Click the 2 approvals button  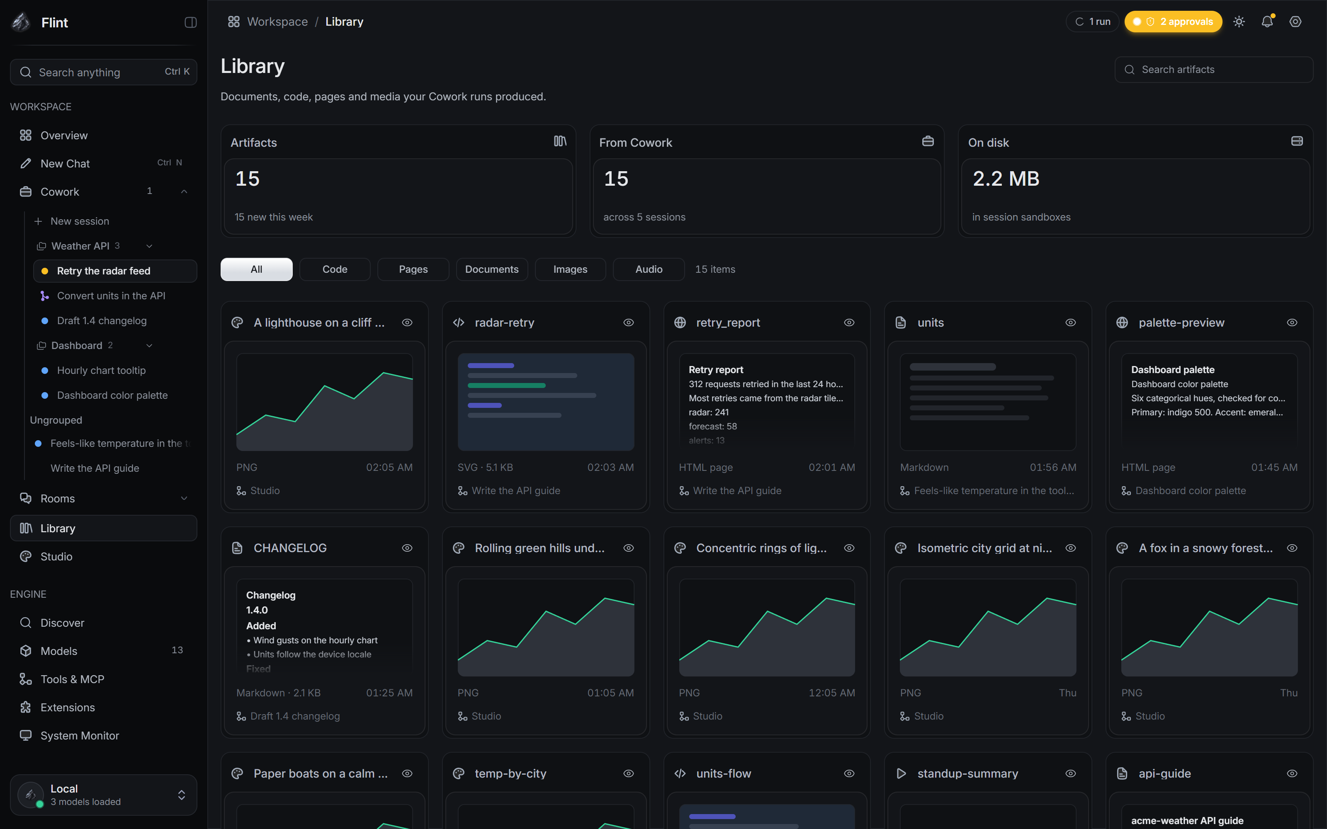1174,22
